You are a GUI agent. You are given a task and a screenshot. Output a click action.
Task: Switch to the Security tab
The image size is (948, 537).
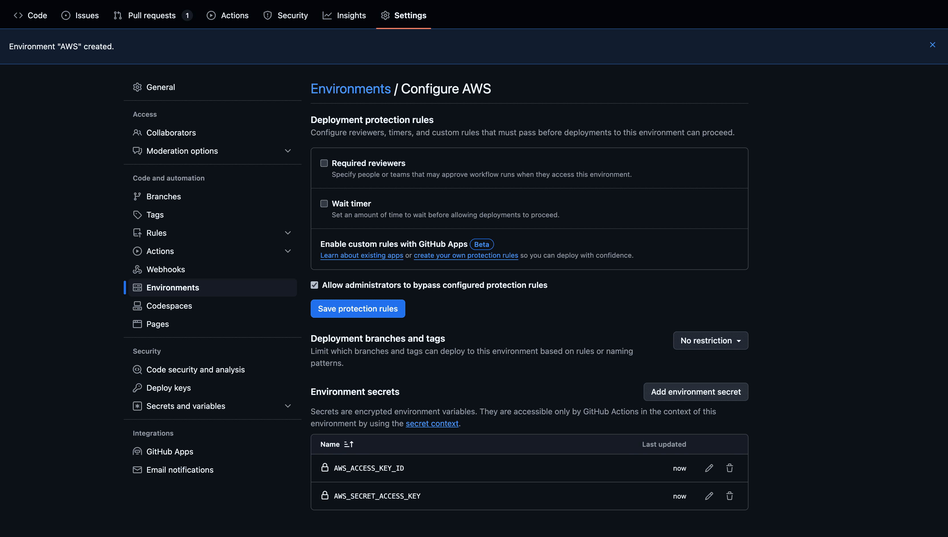(286, 15)
